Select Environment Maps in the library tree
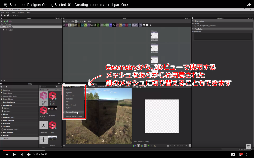 [11, 130]
